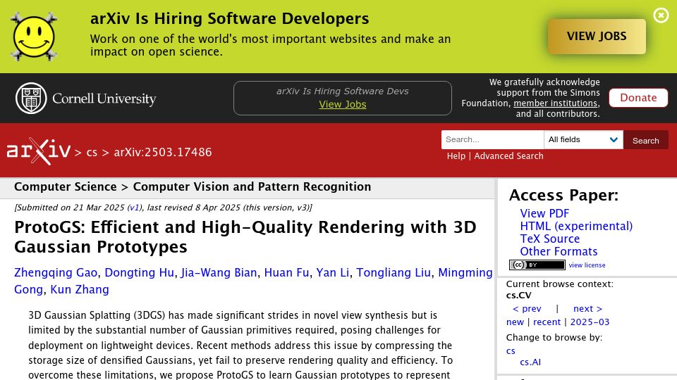Click the Computer Vision and Pattern Recognition heading

pos(252,186)
